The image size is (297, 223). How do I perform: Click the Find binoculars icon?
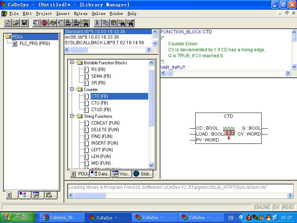[122, 23]
